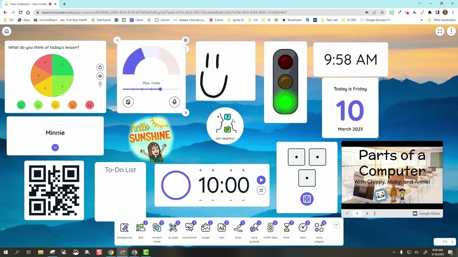Select the timer tool in the toolbar

(287, 230)
